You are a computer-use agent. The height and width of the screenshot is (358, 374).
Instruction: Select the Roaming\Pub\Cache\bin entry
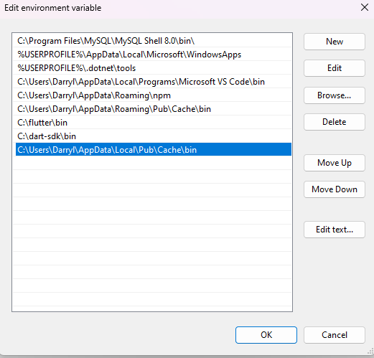(154, 109)
